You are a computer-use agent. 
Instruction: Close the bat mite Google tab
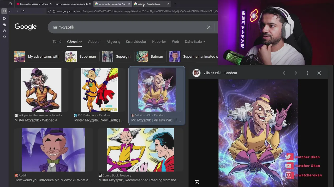click(x=168, y=4)
